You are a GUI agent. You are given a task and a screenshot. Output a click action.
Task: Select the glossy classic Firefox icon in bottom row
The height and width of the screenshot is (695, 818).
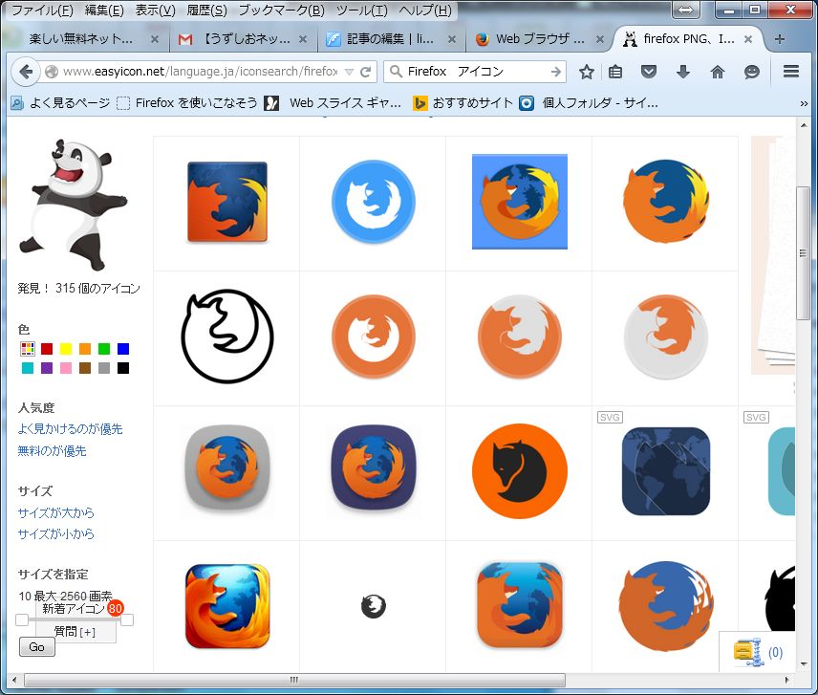click(x=226, y=606)
